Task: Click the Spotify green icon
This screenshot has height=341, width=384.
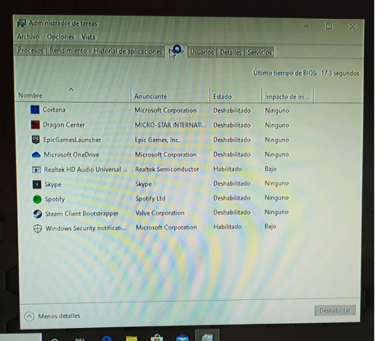Action: click(37, 199)
